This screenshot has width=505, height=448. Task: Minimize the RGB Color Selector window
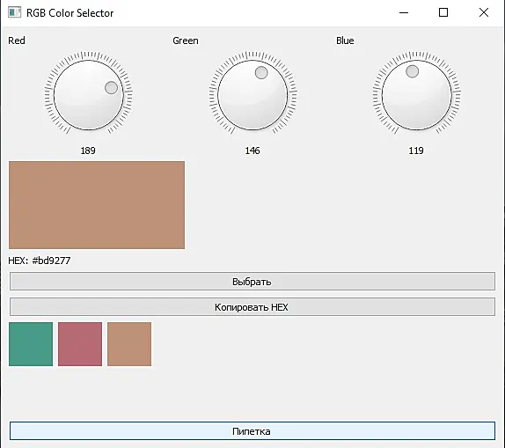(404, 12)
